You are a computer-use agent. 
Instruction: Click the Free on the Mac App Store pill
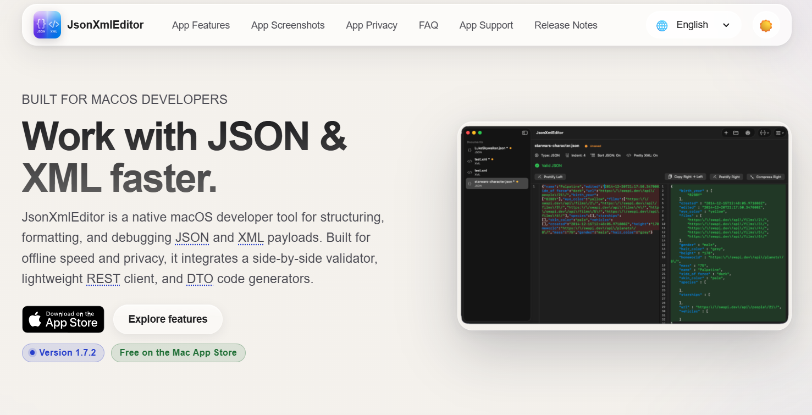pyautogui.click(x=178, y=353)
